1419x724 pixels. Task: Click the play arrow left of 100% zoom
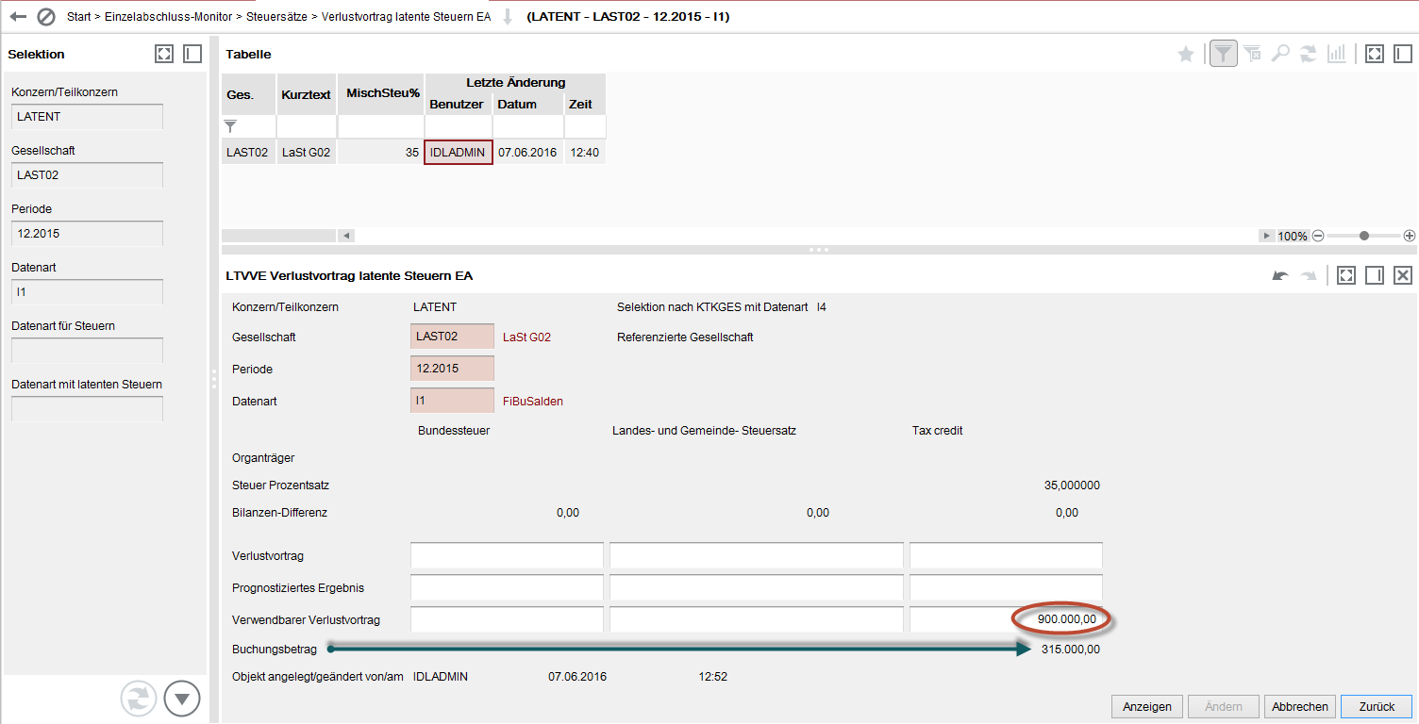click(1266, 236)
